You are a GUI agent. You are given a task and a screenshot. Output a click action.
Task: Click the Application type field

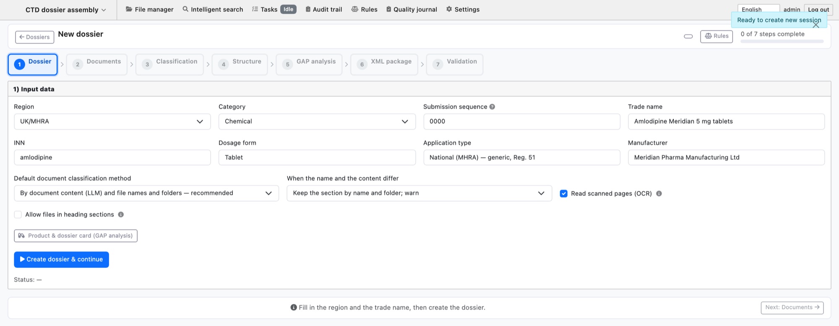(522, 158)
